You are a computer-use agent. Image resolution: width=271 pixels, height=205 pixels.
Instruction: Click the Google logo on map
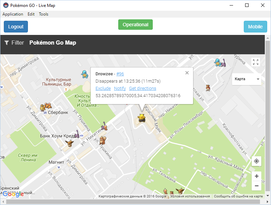(x=13, y=194)
